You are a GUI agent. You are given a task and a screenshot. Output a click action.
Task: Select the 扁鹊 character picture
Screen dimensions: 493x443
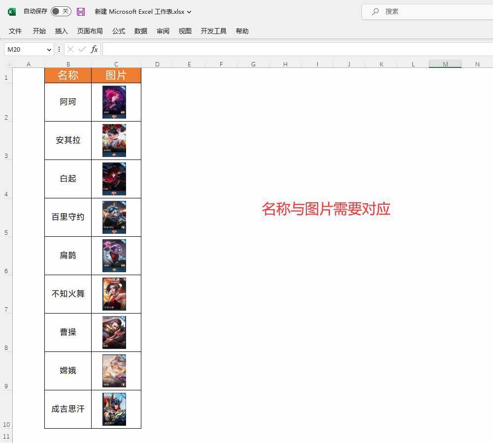[114, 255]
